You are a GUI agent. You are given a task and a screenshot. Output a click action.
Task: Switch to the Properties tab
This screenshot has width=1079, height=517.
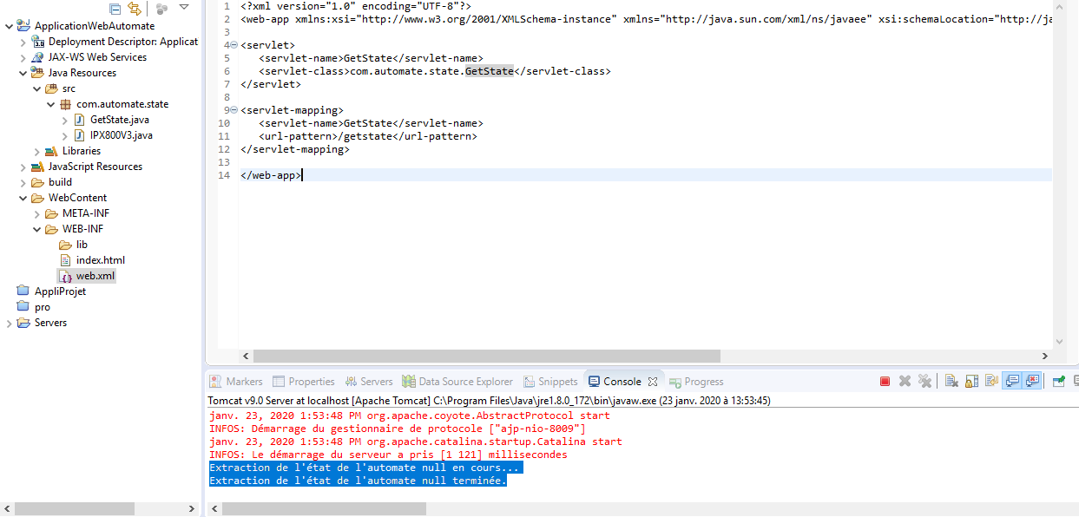point(303,382)
